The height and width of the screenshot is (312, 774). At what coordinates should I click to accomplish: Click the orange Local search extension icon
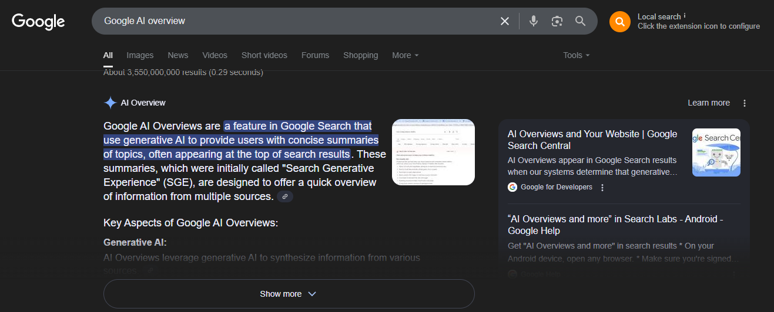click(619, 22)
